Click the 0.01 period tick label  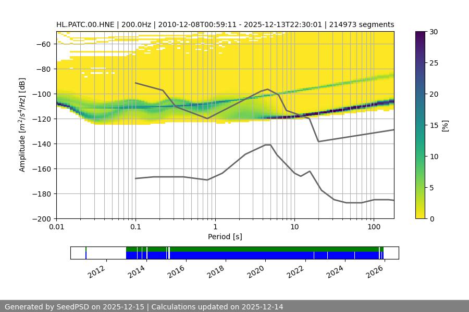pos(56,227)
